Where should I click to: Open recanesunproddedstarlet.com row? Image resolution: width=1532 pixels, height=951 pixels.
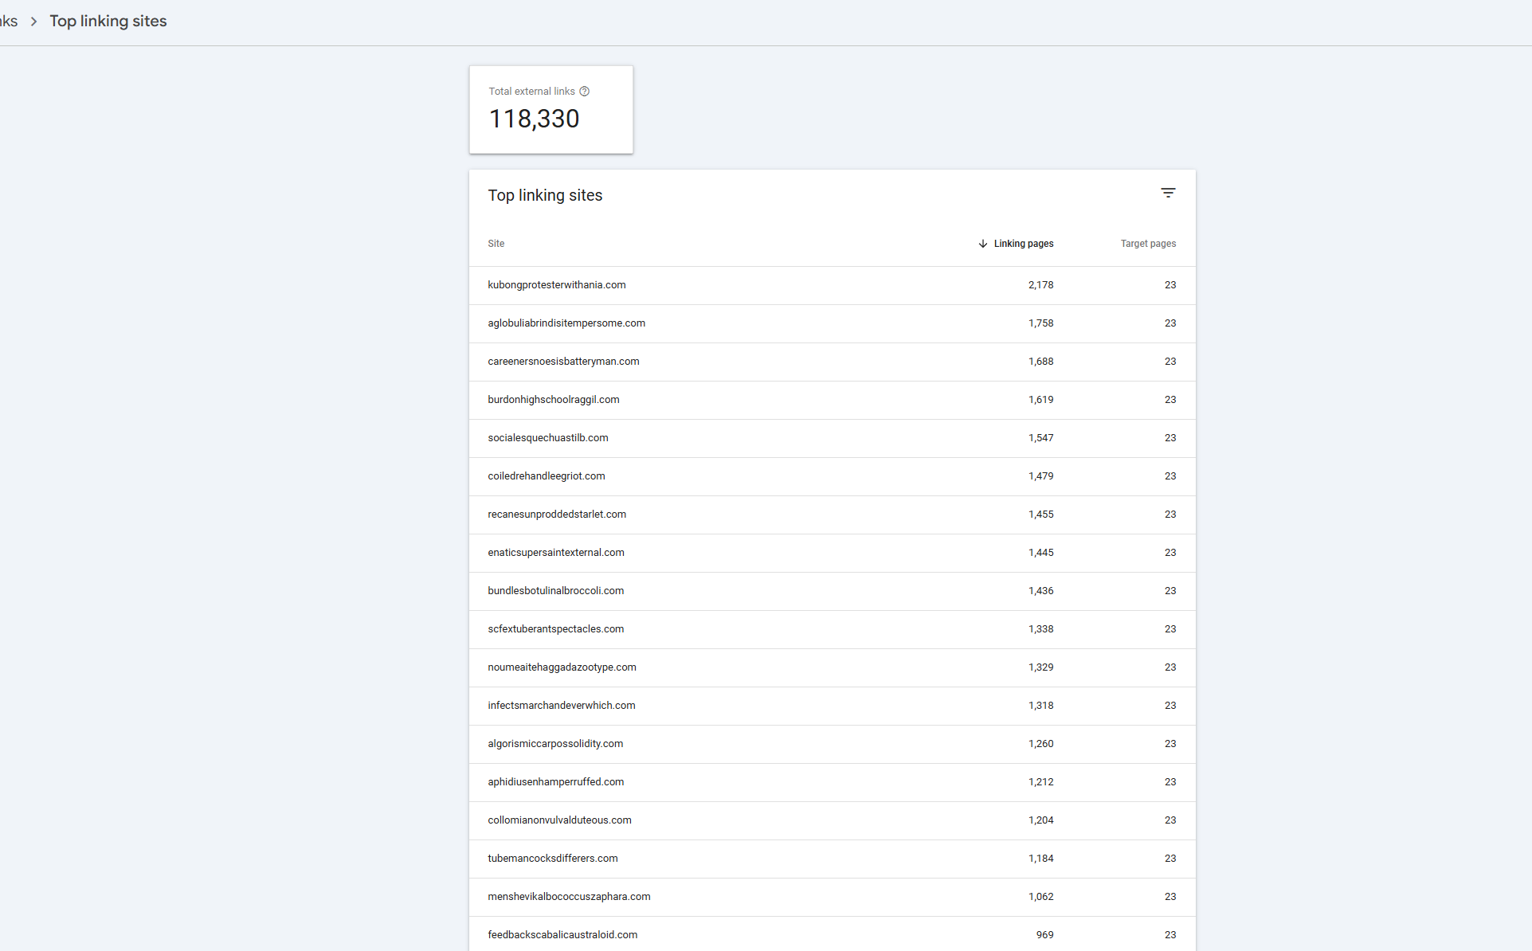556,515
